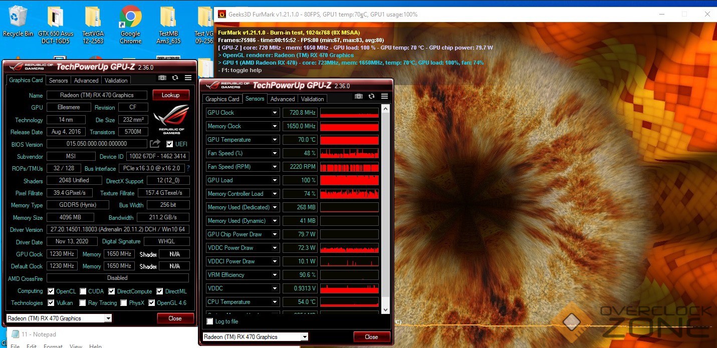
Task: Click Driver Version field
Action: (x=118, y=229)
